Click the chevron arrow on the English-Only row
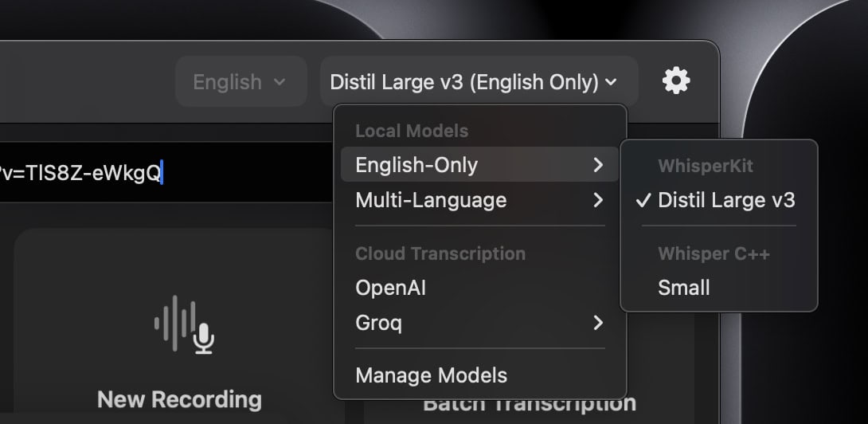 tap(598, 165)
